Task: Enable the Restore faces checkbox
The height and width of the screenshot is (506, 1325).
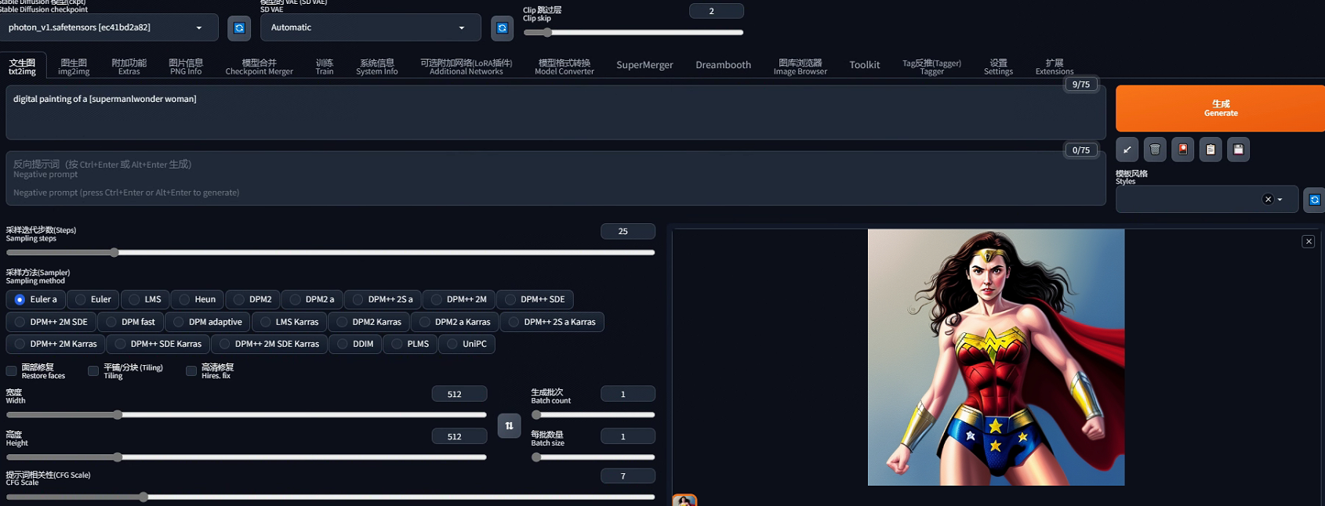Action: pyautogui.click(x=12, y=371)
